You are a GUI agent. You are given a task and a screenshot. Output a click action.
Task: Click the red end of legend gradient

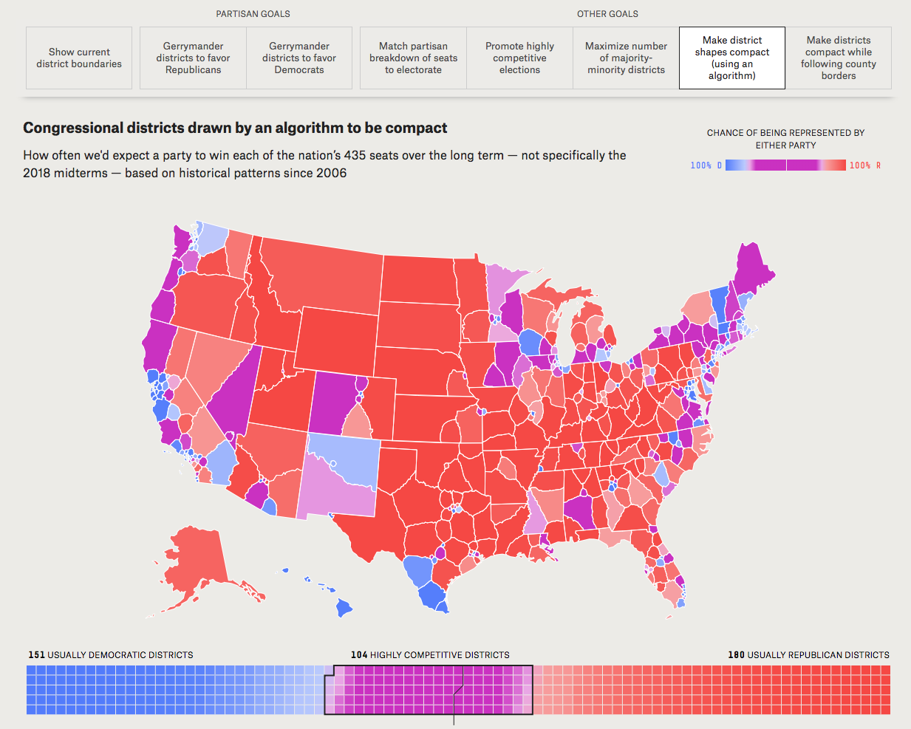(838, 165)
